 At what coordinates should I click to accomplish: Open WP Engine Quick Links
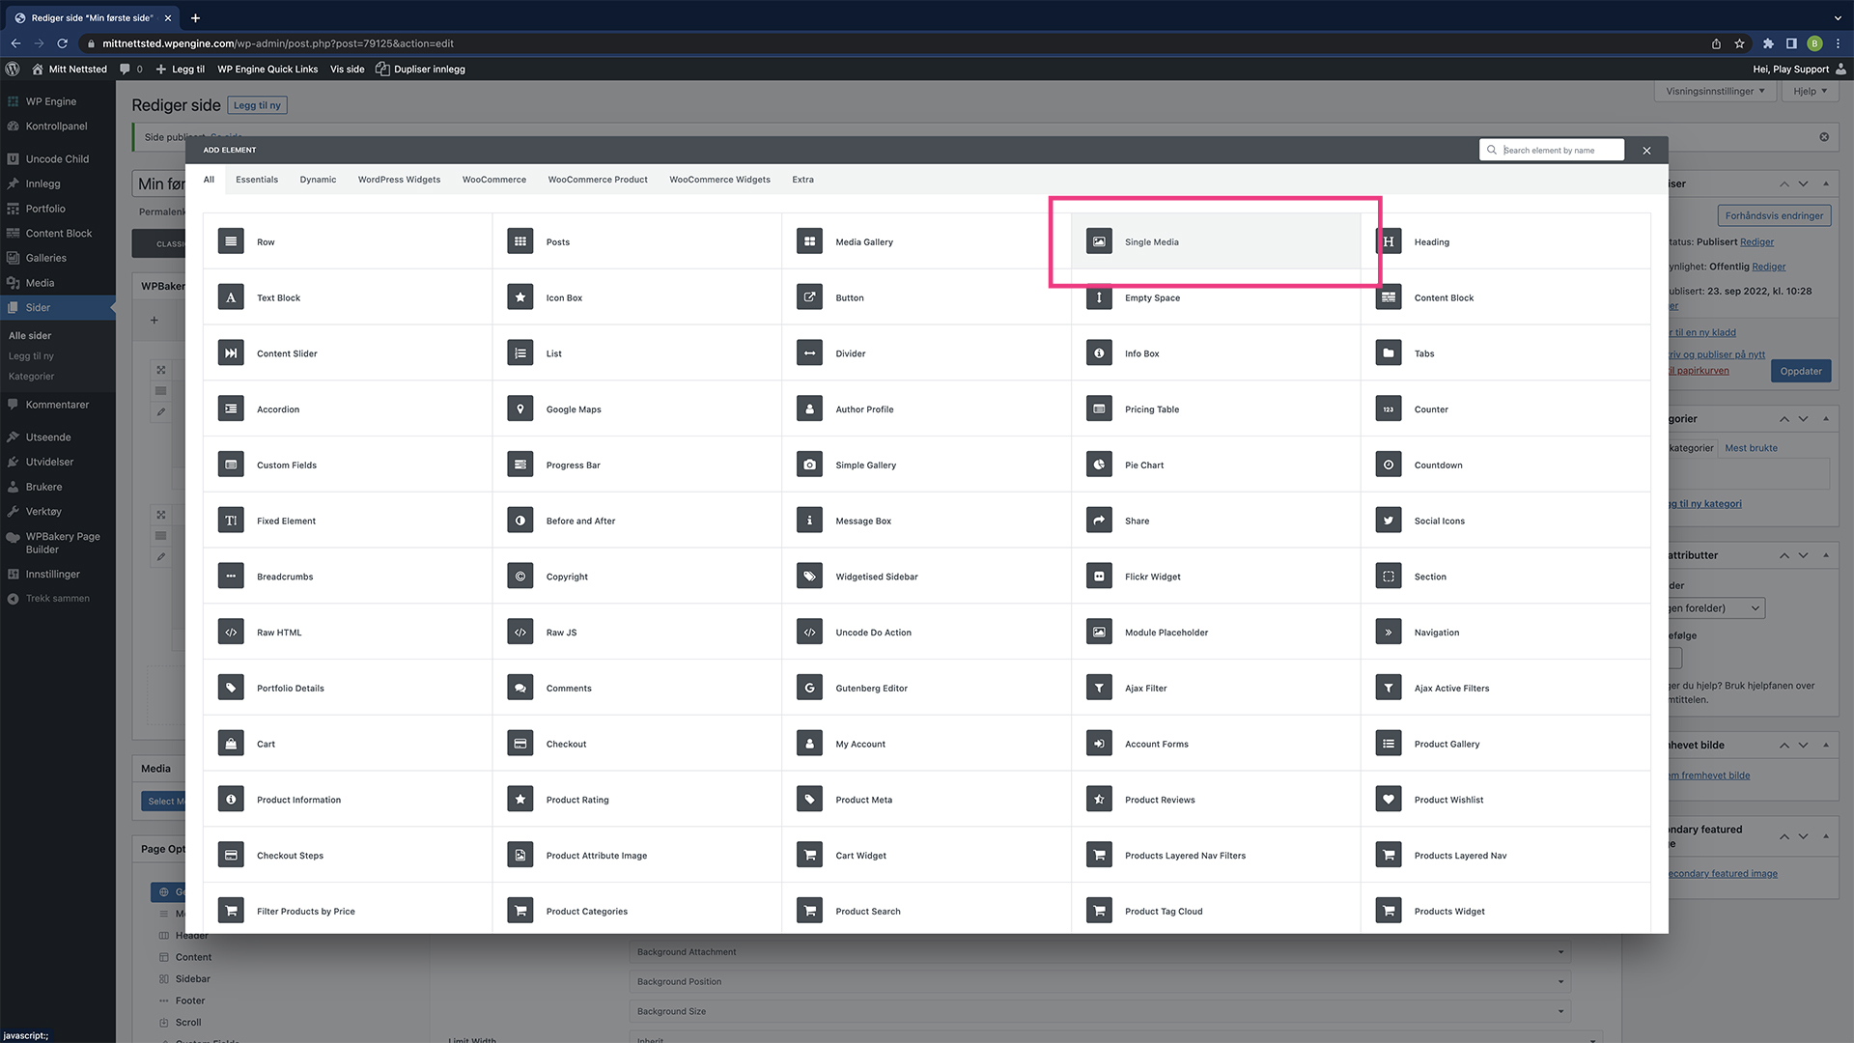click(267, 70)
